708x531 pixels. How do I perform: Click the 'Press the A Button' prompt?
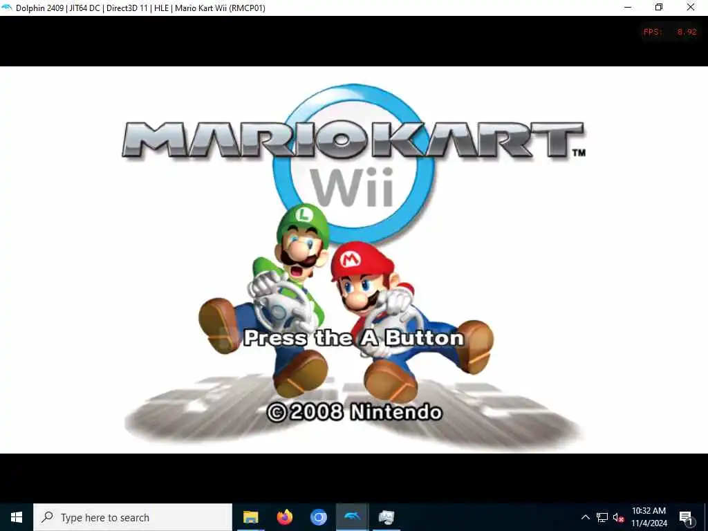[354, 338]
